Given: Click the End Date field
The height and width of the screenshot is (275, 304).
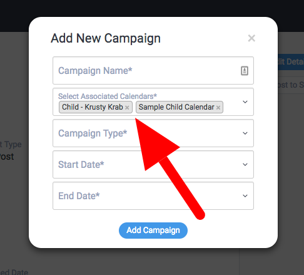Looking at the screenshot, I should (x=153, y=195).
